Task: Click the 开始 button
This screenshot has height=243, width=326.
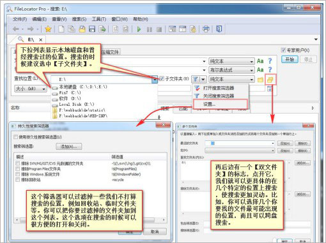Action: point(290,59)
